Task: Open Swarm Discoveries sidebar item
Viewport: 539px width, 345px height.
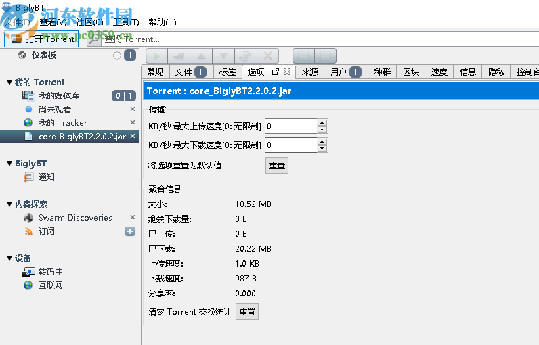Action: [x=75, y=218]
